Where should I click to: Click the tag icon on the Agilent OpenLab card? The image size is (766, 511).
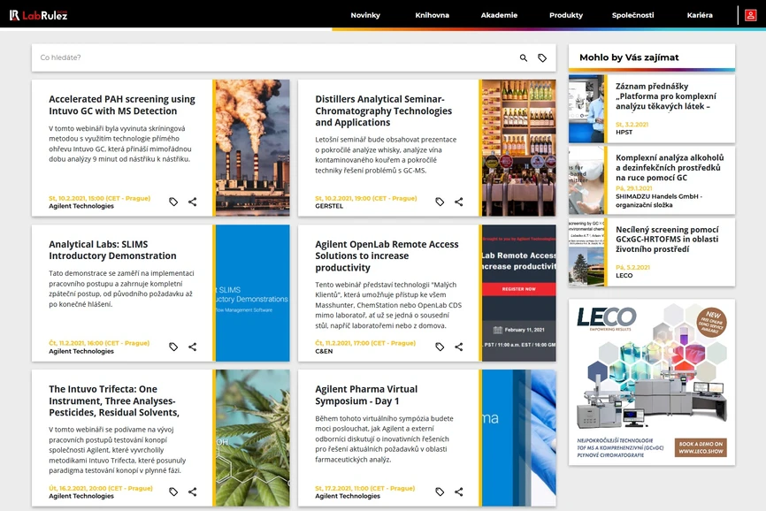pos(440,347)
